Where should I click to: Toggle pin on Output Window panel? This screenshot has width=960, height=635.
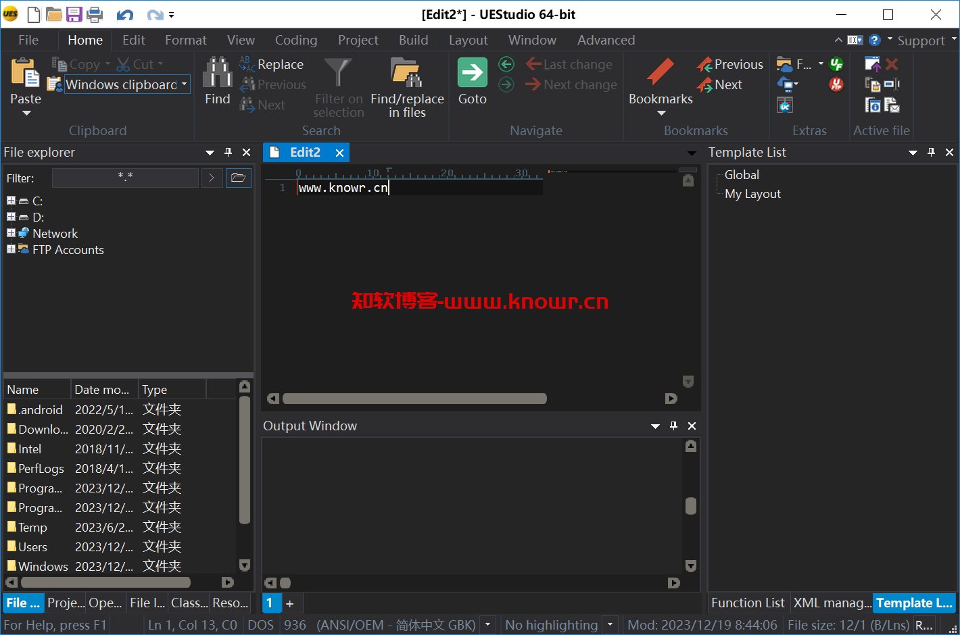coord(673,426)
